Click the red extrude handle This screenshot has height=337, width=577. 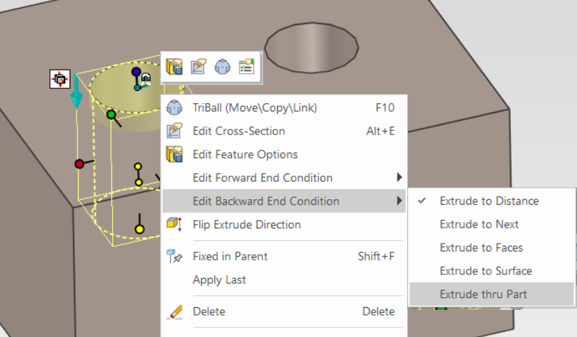[79, 164]
